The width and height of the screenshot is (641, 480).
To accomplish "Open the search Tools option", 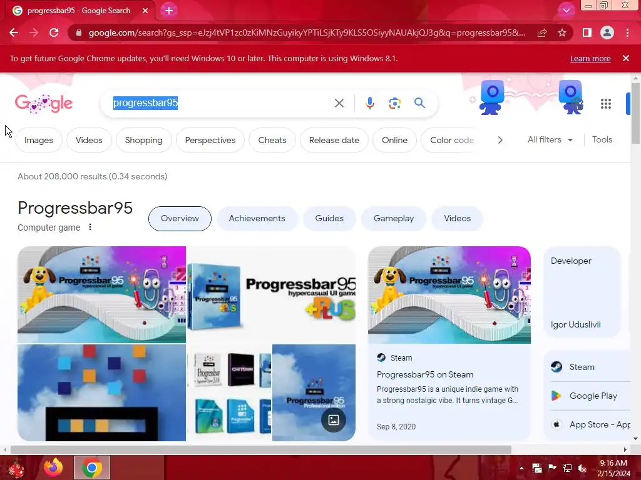I will tap(602, 139).
